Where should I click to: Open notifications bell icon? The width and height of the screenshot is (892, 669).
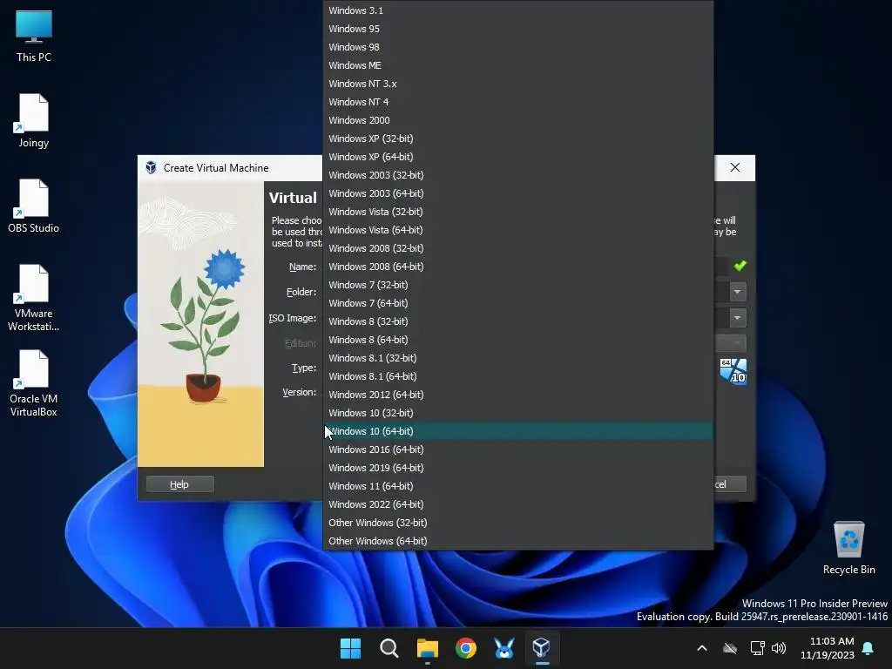click(868, 648)
